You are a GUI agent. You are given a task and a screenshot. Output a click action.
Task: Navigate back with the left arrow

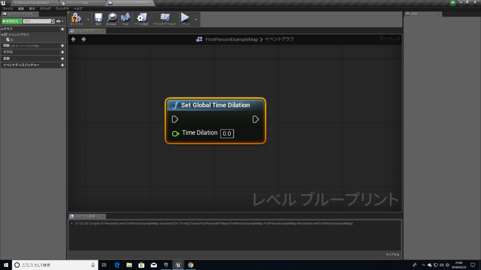[x=73, y=39]
